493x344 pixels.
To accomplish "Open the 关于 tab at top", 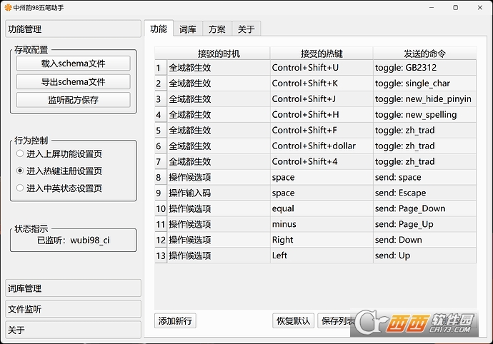I will pos(246,29).
